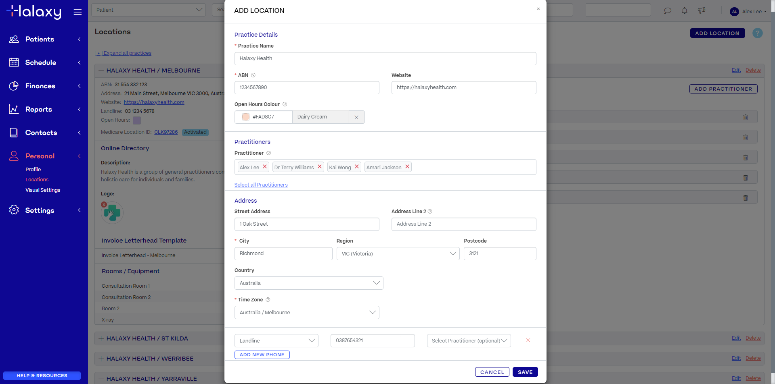The image size is (775, 384).
Task: Open the notifications bell icon
Action: [x=685, y=11]
